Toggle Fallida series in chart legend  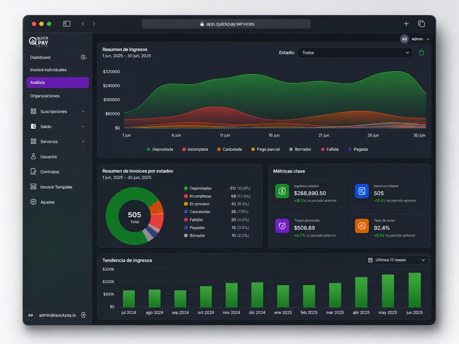(330, 149)
